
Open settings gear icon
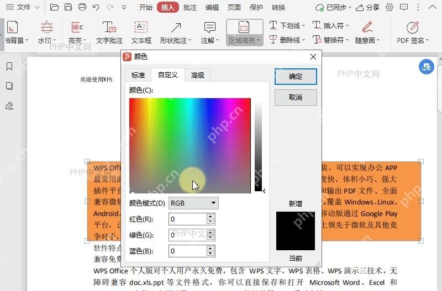click(x=390, y=7)
